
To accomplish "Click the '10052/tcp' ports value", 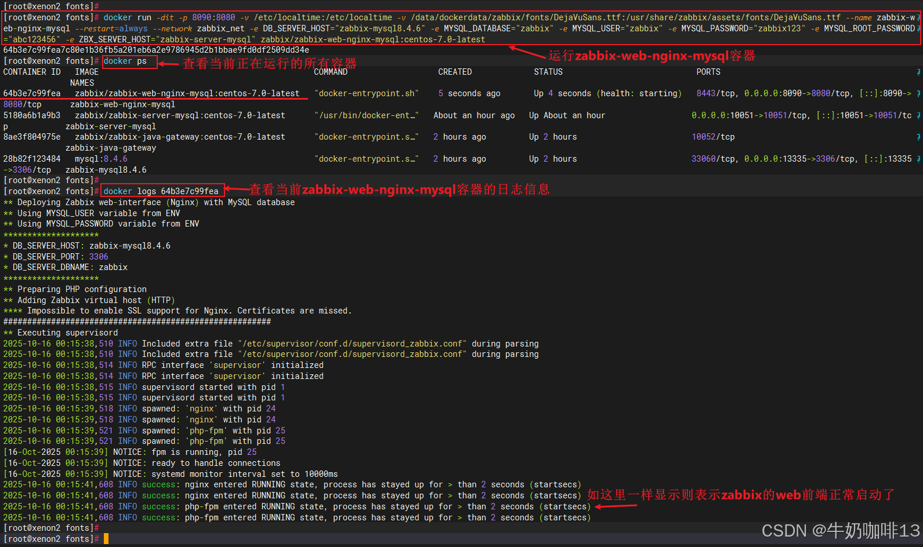I will point(713,137).
